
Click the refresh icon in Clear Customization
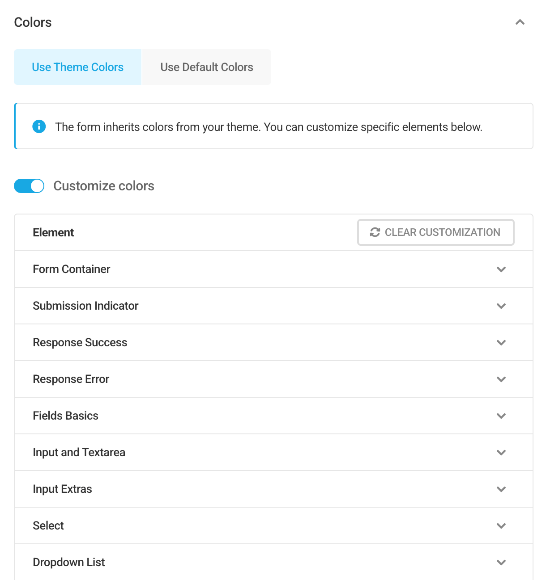click(375, 232)
